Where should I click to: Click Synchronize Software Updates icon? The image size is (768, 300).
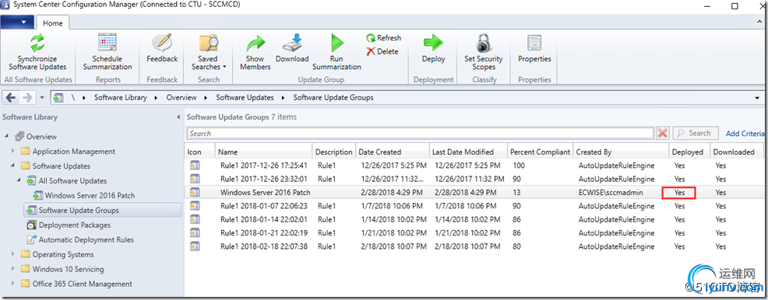click(37, 43)
